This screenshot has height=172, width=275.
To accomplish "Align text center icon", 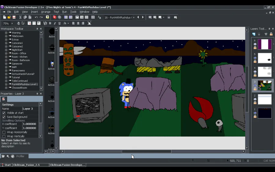I will click(x=78, y=23).
